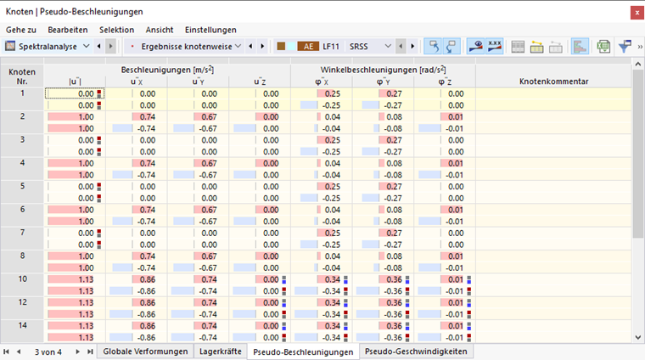Previous load case arrow after SRSS
The image size is (645, 360).
[x=401, y=46]
